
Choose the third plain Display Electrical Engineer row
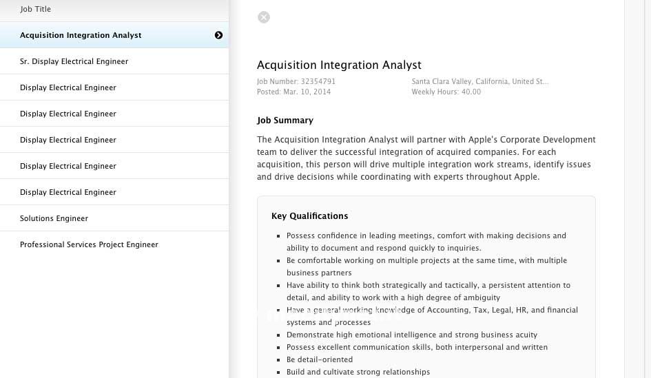point(68,140)
